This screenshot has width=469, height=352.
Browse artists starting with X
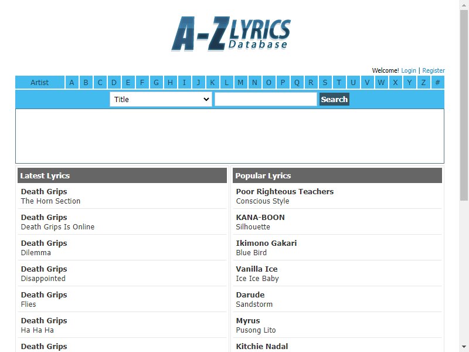point(395,83)
